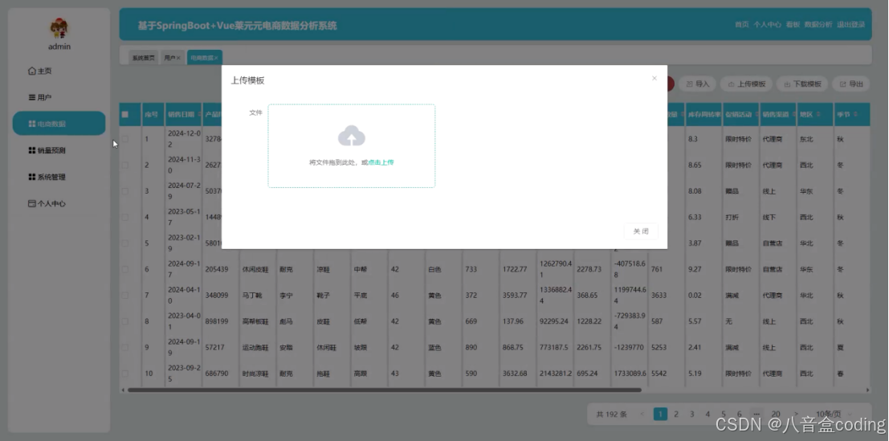
Task: Click the cloud upload icon in dialog
Action: [352, 136]
